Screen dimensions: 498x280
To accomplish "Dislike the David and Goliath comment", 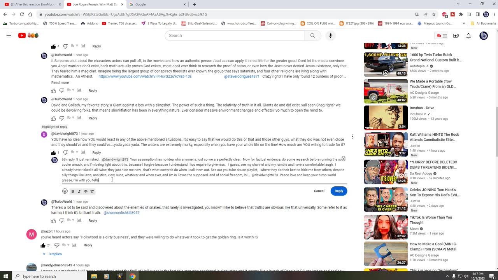I will (61, 118).
